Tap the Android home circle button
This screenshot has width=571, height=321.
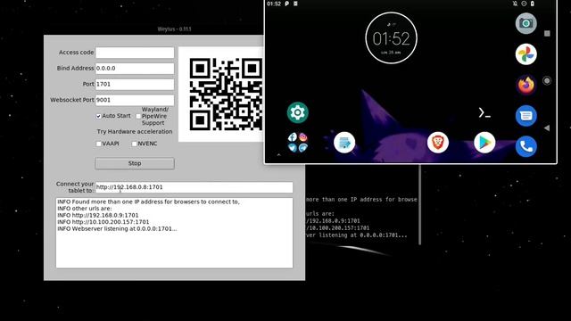tap(547, 81)
